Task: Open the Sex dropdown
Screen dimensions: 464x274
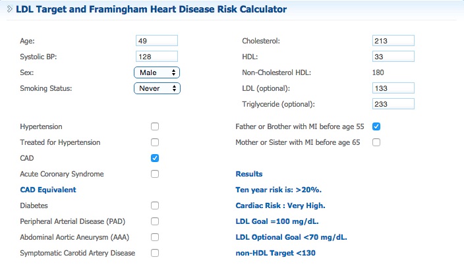Action: (157, 72)
